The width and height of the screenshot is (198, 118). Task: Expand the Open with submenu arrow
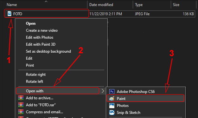pos(103,91)
